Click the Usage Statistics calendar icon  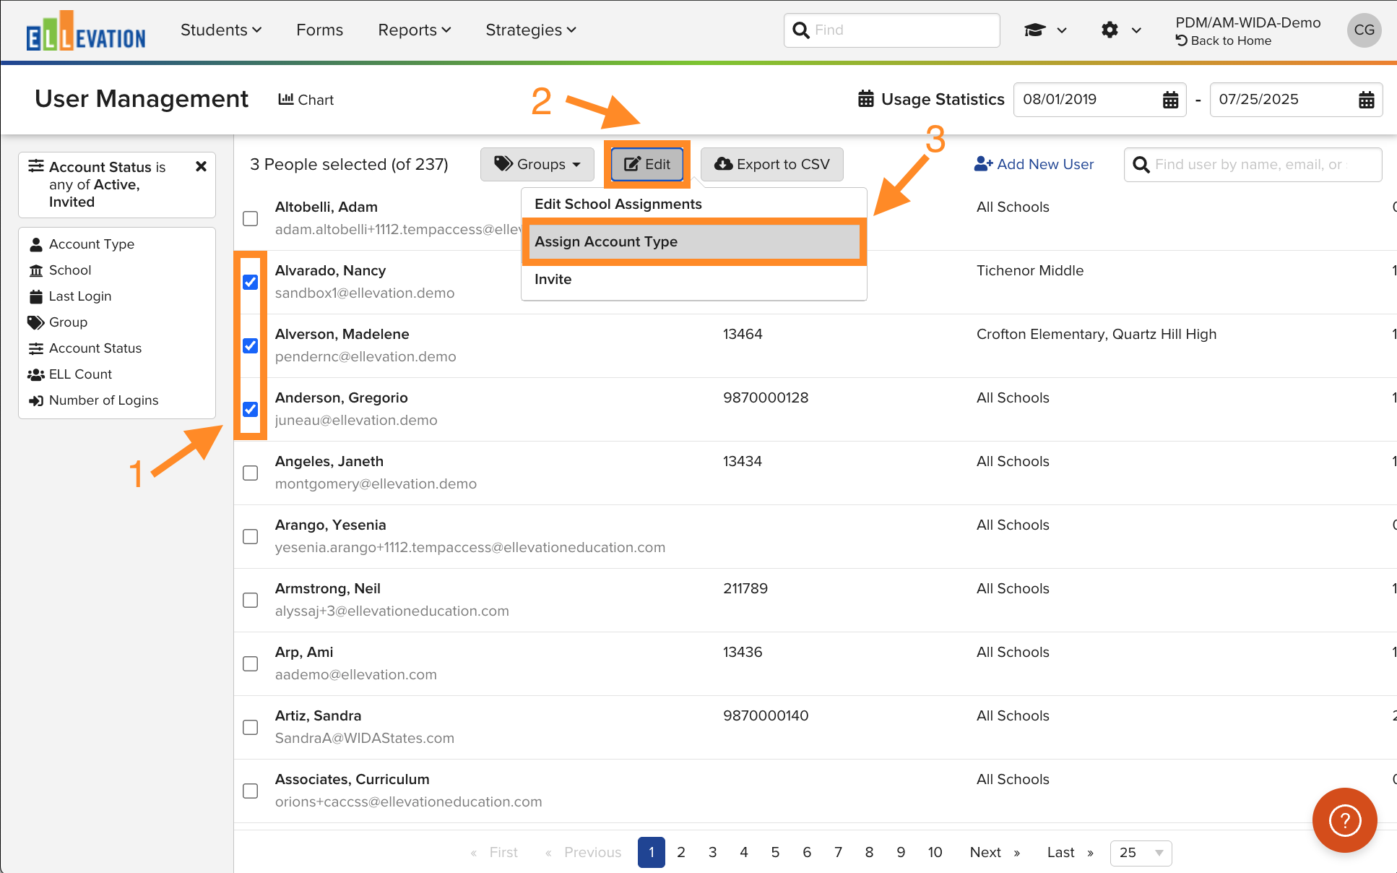[866, 99]
